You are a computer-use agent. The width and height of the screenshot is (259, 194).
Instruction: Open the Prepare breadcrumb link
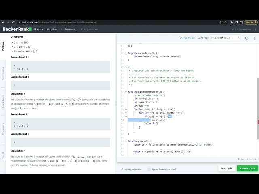[x=39, y=29]
